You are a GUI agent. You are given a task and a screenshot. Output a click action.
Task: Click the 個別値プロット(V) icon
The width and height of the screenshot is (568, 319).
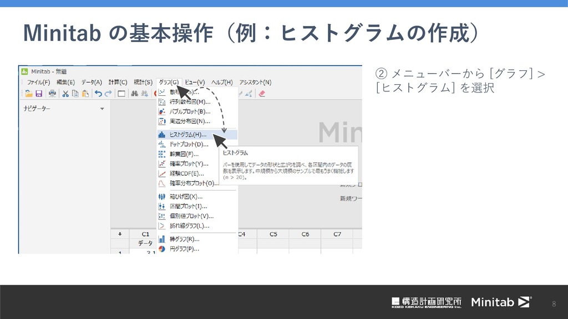[x=162, y=217]
